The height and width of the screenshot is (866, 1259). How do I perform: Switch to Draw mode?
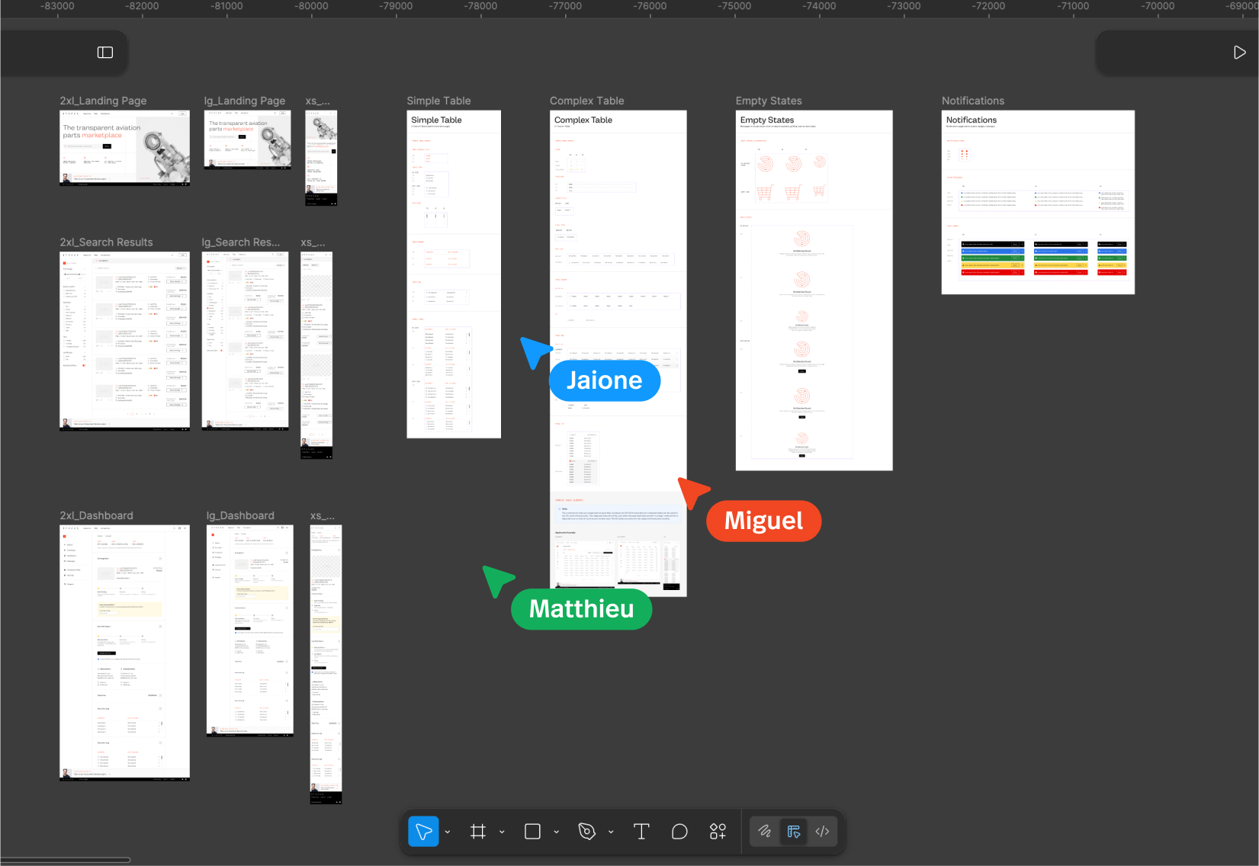pyautogui.click(x=764, y=832)
